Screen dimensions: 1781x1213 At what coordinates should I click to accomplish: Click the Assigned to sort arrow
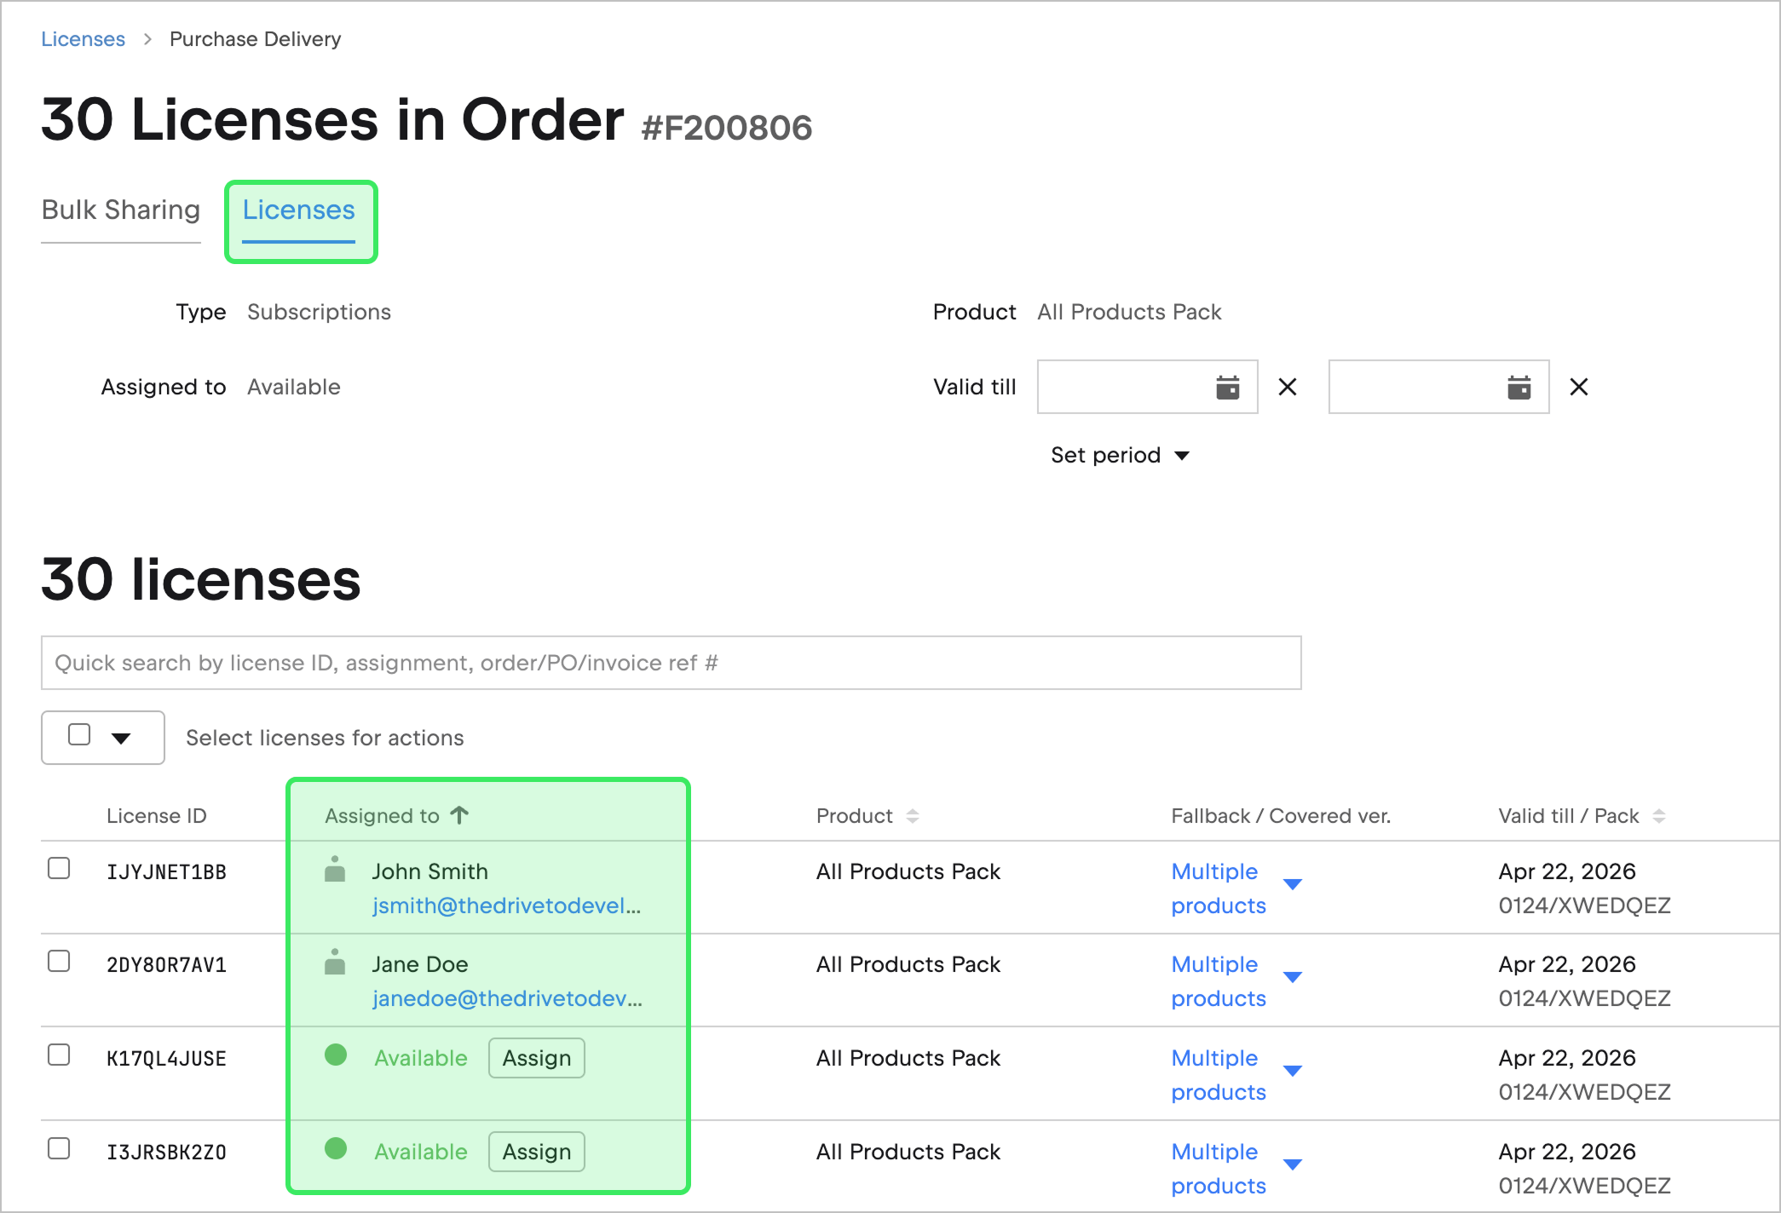tap(459, 815)
